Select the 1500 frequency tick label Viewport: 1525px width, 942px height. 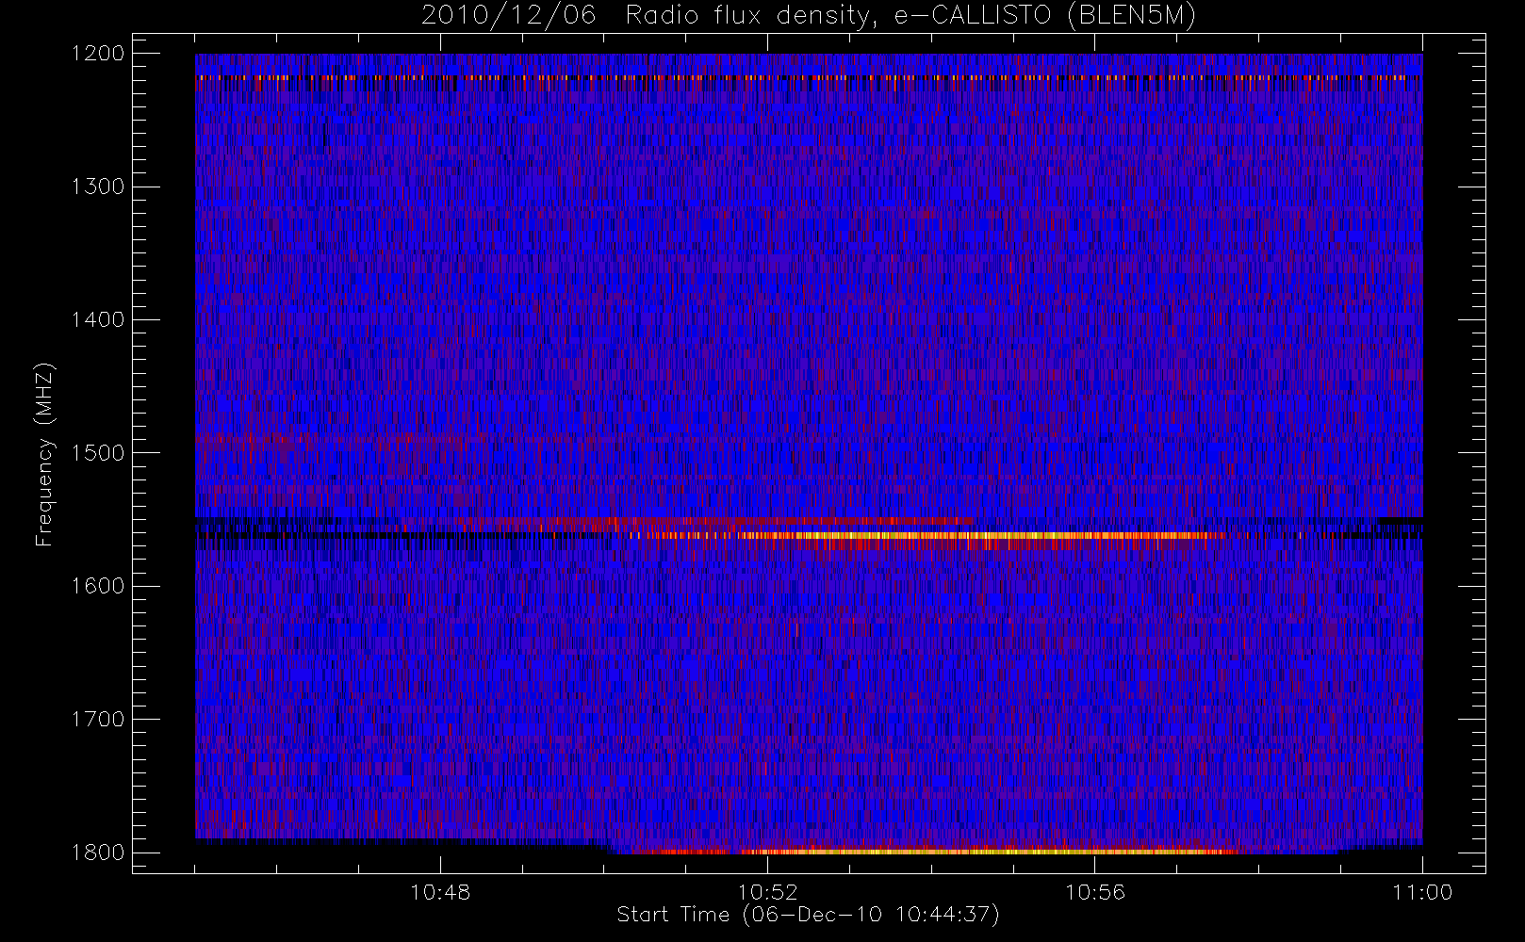tap(98, 453)
